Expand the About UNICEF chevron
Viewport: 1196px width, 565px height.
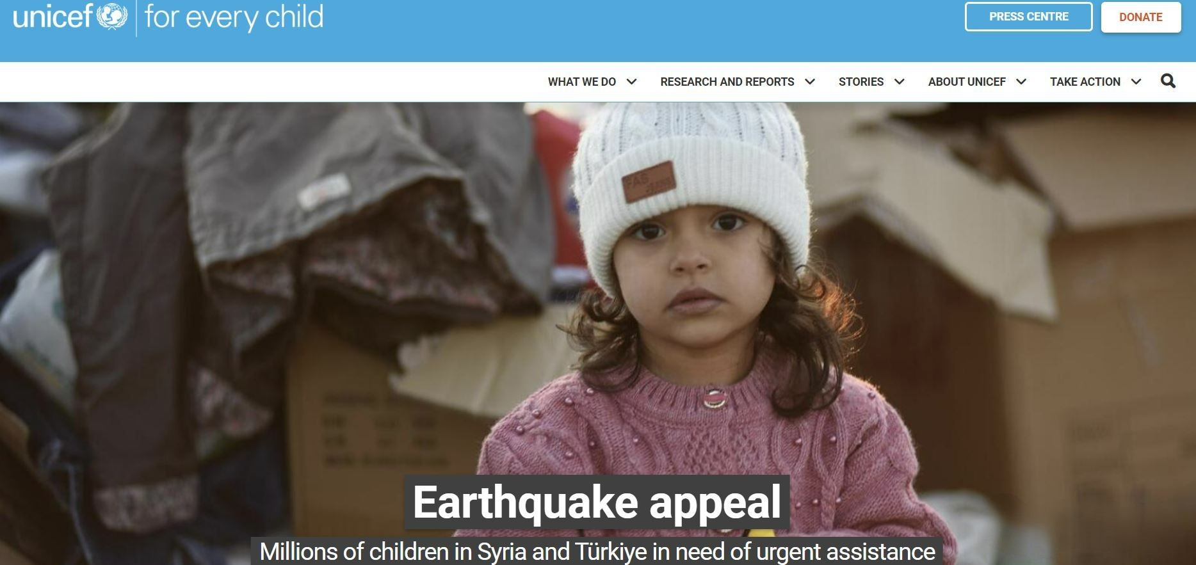tap(1021, 81)
